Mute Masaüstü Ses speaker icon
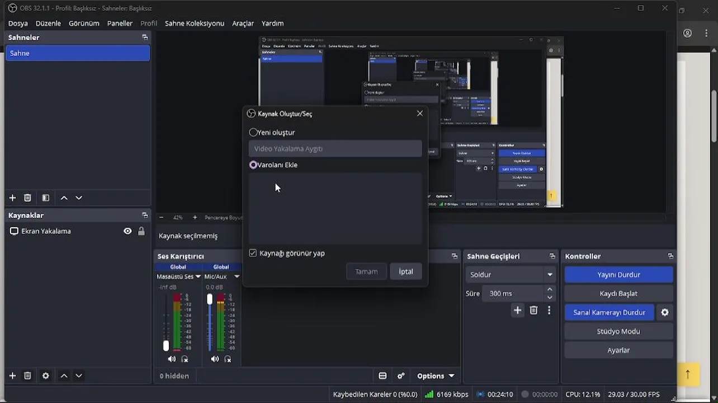The image size is (718, 403). (172, 359)
